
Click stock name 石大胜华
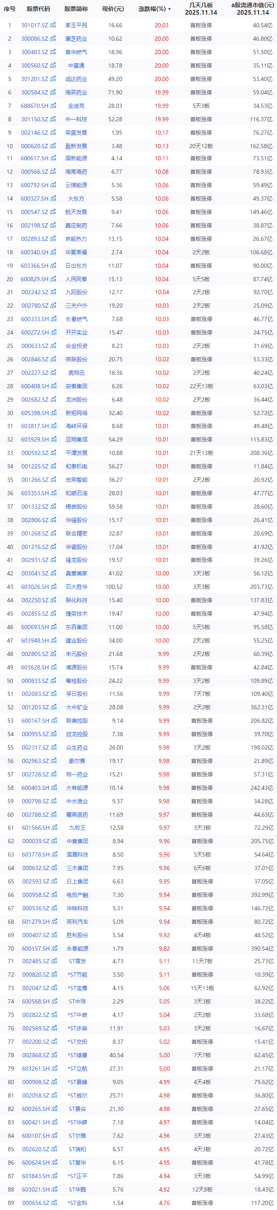click(76, 587)
